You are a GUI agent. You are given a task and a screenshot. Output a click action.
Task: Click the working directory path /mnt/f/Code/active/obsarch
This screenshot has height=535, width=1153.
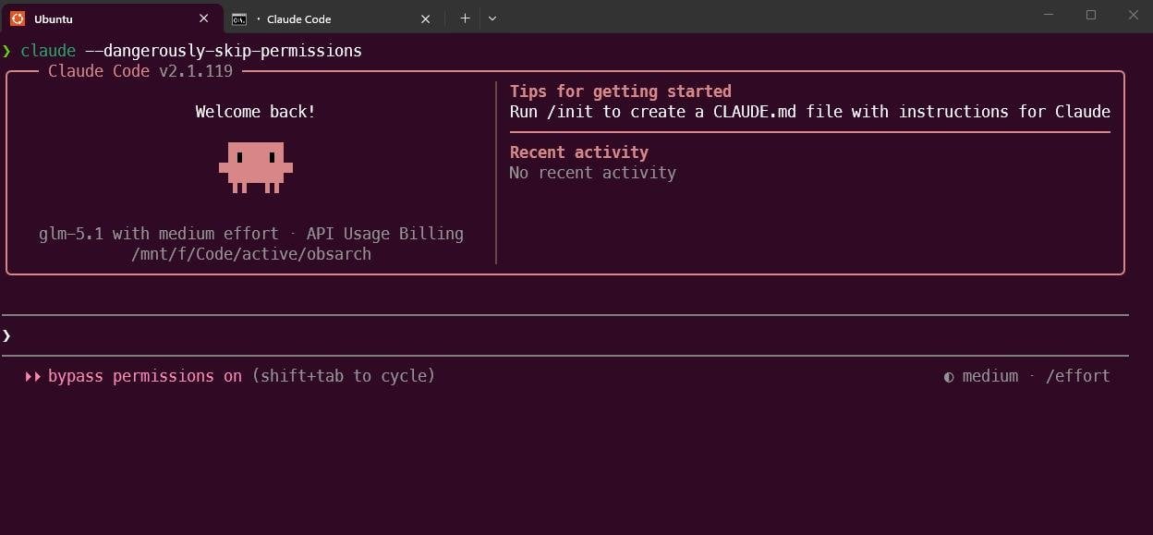coord(251,254)
